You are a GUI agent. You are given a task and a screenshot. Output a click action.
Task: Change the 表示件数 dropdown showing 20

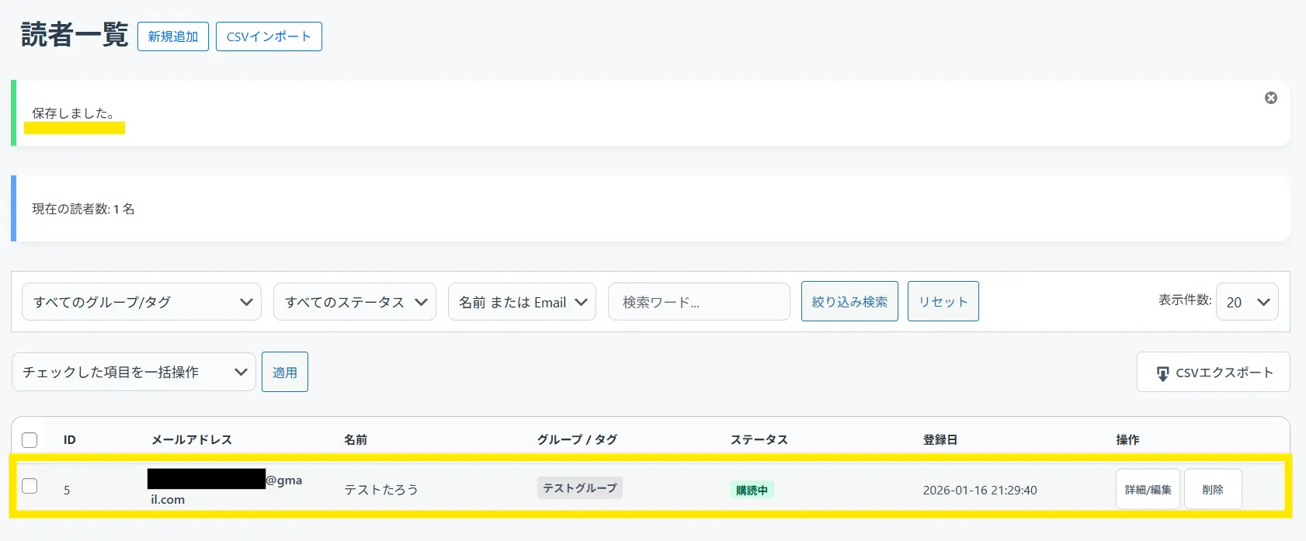point(1247,302)
